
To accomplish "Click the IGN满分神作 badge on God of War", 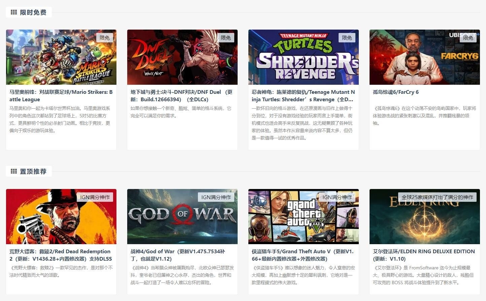I will [216, 197].
